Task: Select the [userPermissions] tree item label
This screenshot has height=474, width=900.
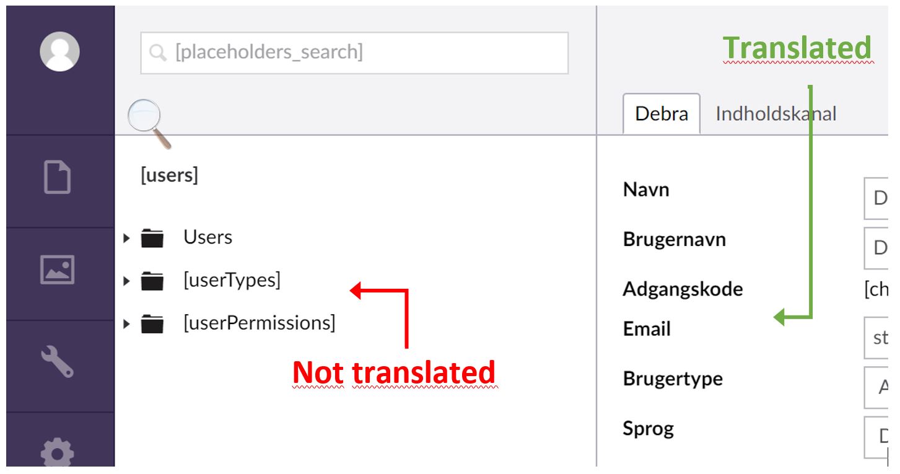Action: [x=260, y=323]
